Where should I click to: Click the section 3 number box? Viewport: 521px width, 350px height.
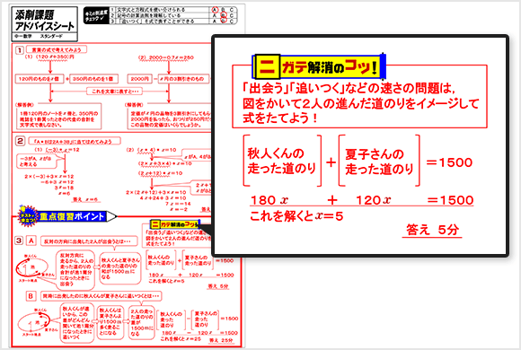(19, 241)
